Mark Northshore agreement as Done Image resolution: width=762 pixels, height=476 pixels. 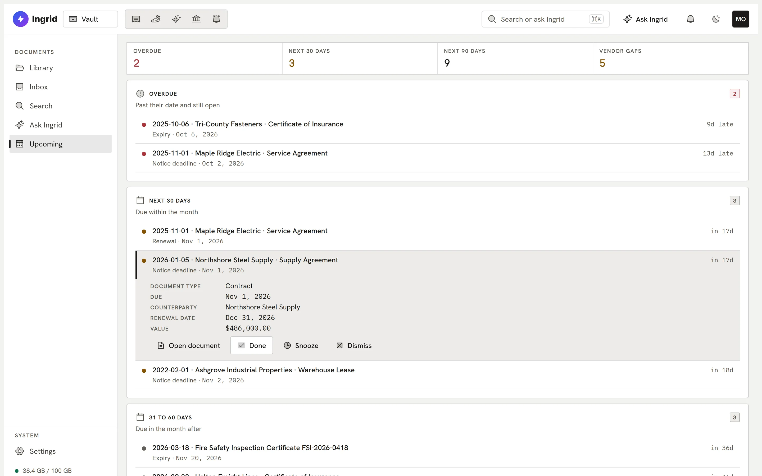(252, 345)
